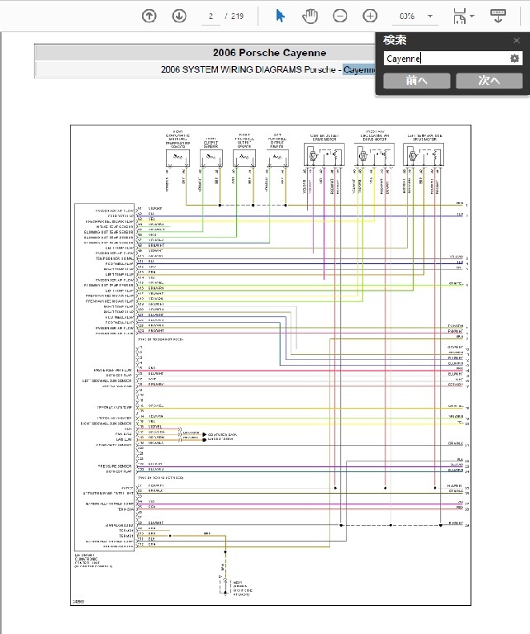Focus the search field containing Cayenne
This screenshot has width=530, height=634.
445,59
